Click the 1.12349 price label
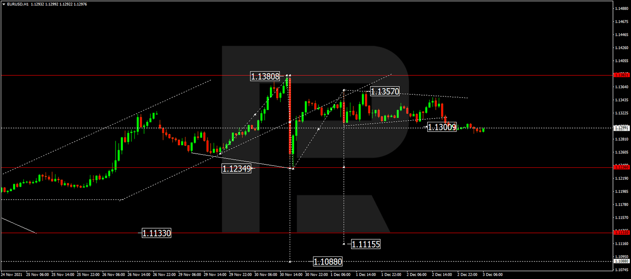The width and height of the screenshot is (631, 279). tap(237, 168)
